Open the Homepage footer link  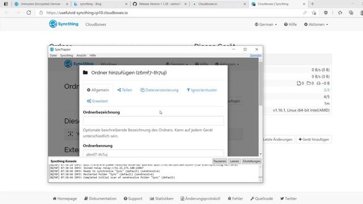coord(65,198)
